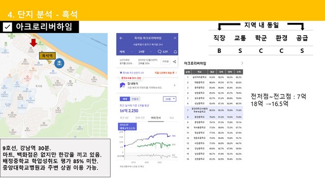Tap the share icon beside the outlined button

(x=175, y=62)
